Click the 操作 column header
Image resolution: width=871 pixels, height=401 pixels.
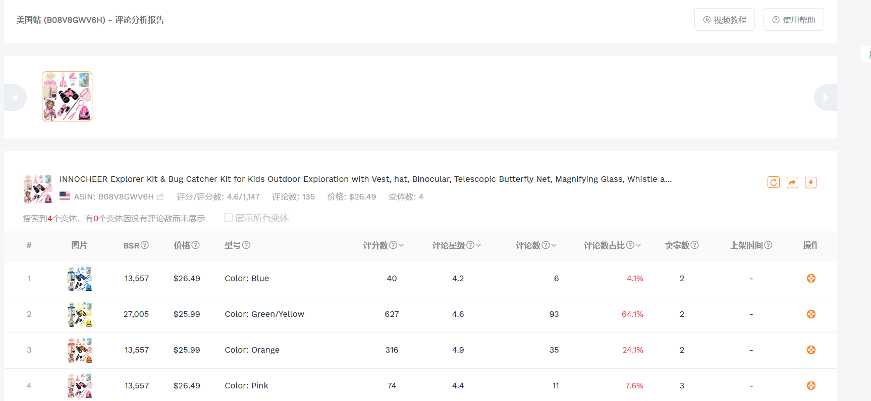811,245
